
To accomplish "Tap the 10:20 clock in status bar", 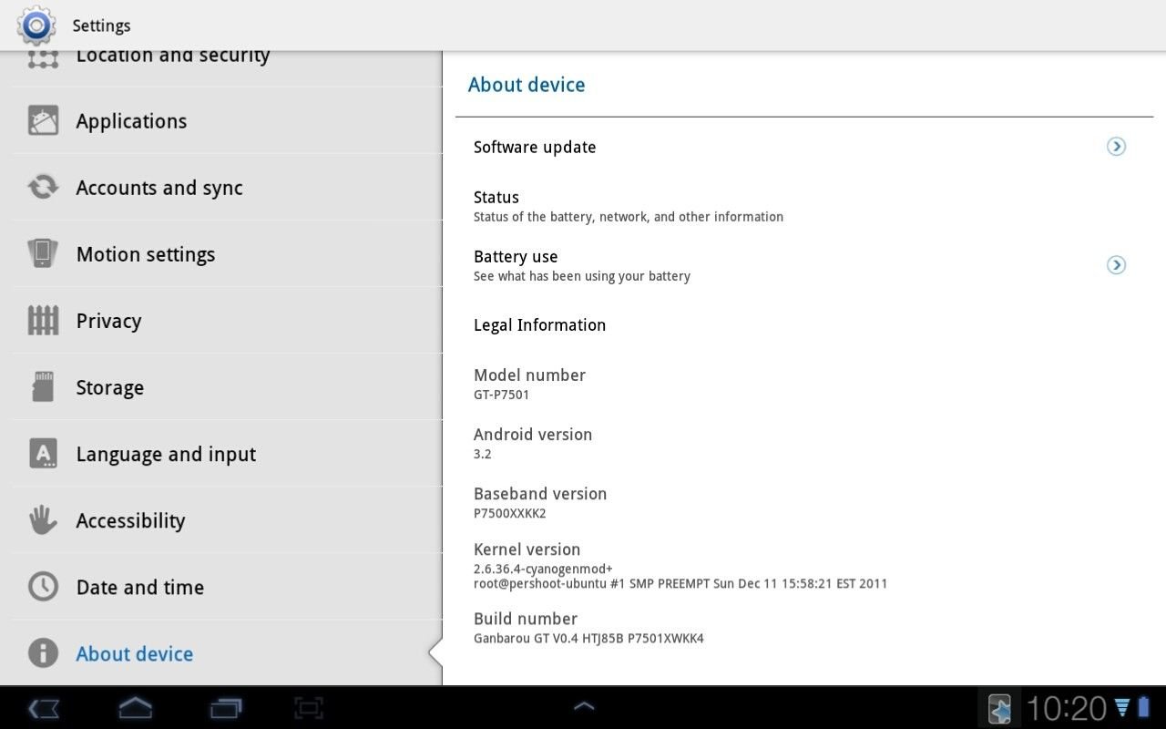I will tap(1066, 709).
